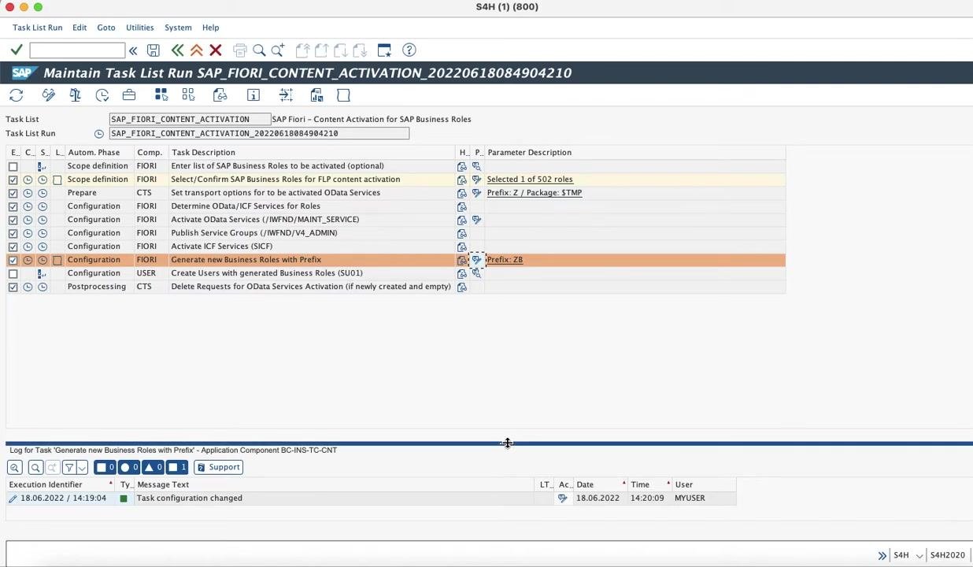Image resolution: width=973 pixels, height=567 pixels.
Task: Collapse command field with the double-chevron arrow
Action: coord(133,50)
